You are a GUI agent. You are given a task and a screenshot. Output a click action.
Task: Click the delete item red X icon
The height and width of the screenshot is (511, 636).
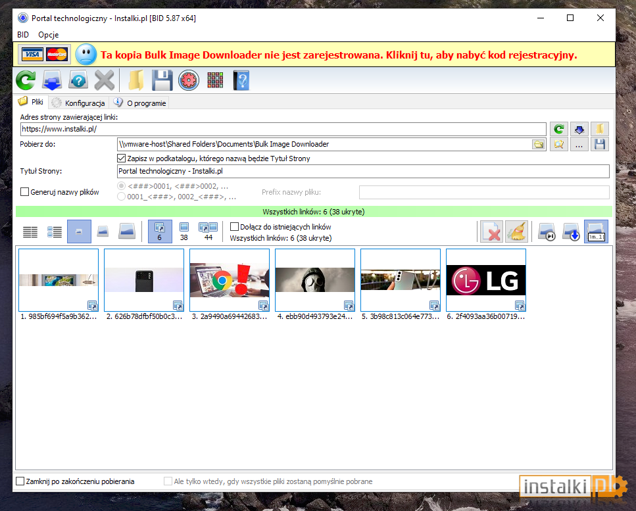(x=491, y=231)
